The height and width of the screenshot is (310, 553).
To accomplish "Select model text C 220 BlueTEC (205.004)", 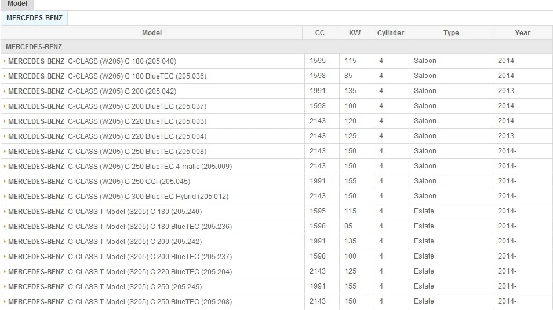I will point(165,136).
